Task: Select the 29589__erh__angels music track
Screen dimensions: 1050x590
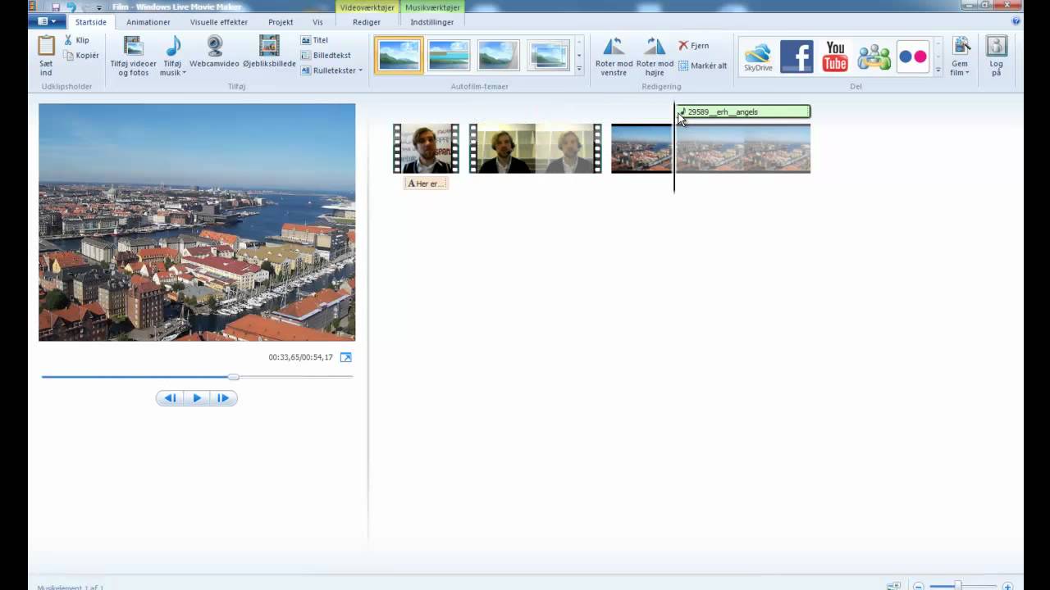Action: pos(743,111)
